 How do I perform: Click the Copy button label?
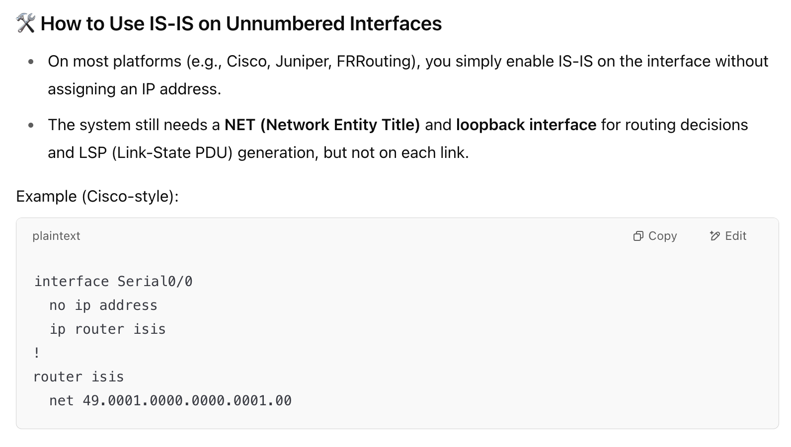point(662,236)
